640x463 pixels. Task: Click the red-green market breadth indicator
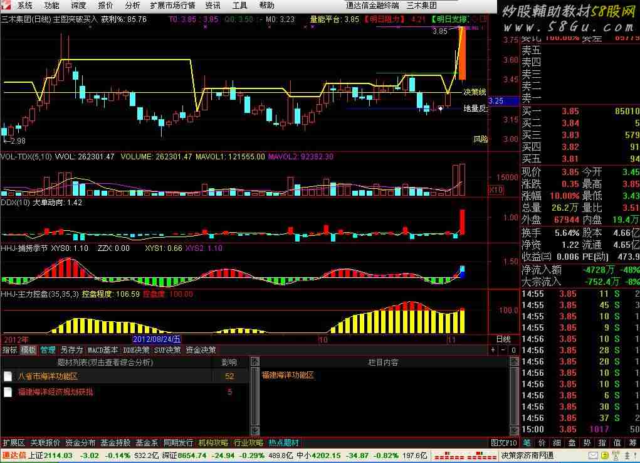pyautogui.click(x=464, y=455)
